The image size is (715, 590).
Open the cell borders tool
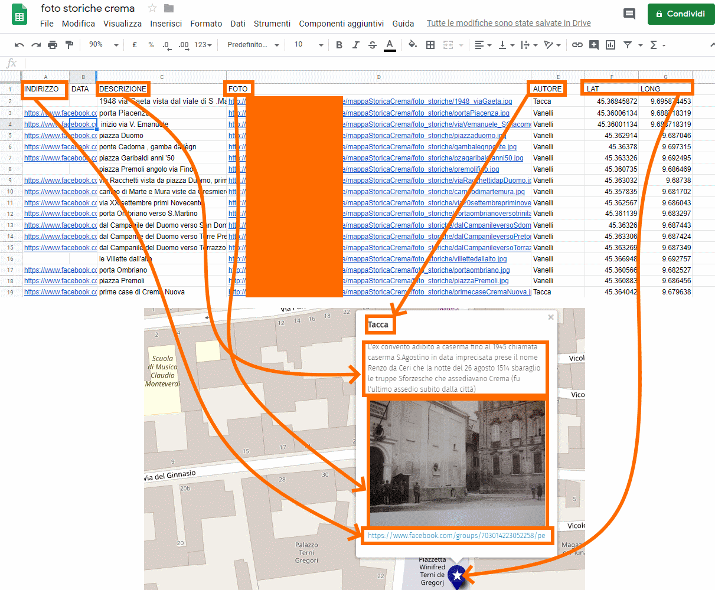(x=430, y=45)
